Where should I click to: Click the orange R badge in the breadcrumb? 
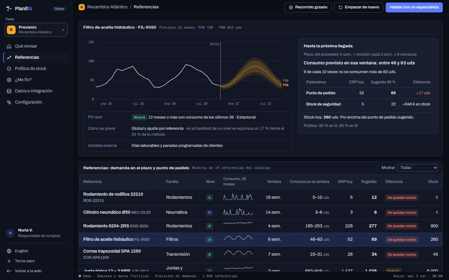[x=82, y=7]
